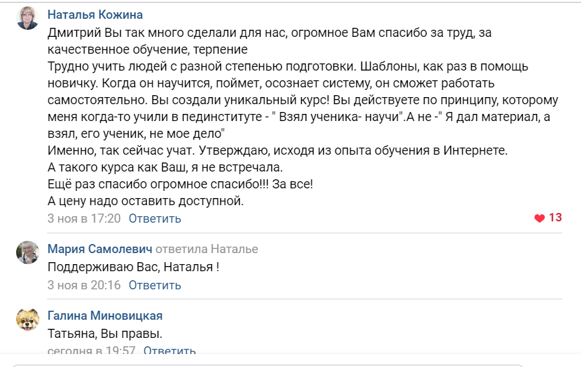Click the "Наталье" reply-target link
Image resolution: width=581 pixels, height=367 pixels.
[234, 249]
